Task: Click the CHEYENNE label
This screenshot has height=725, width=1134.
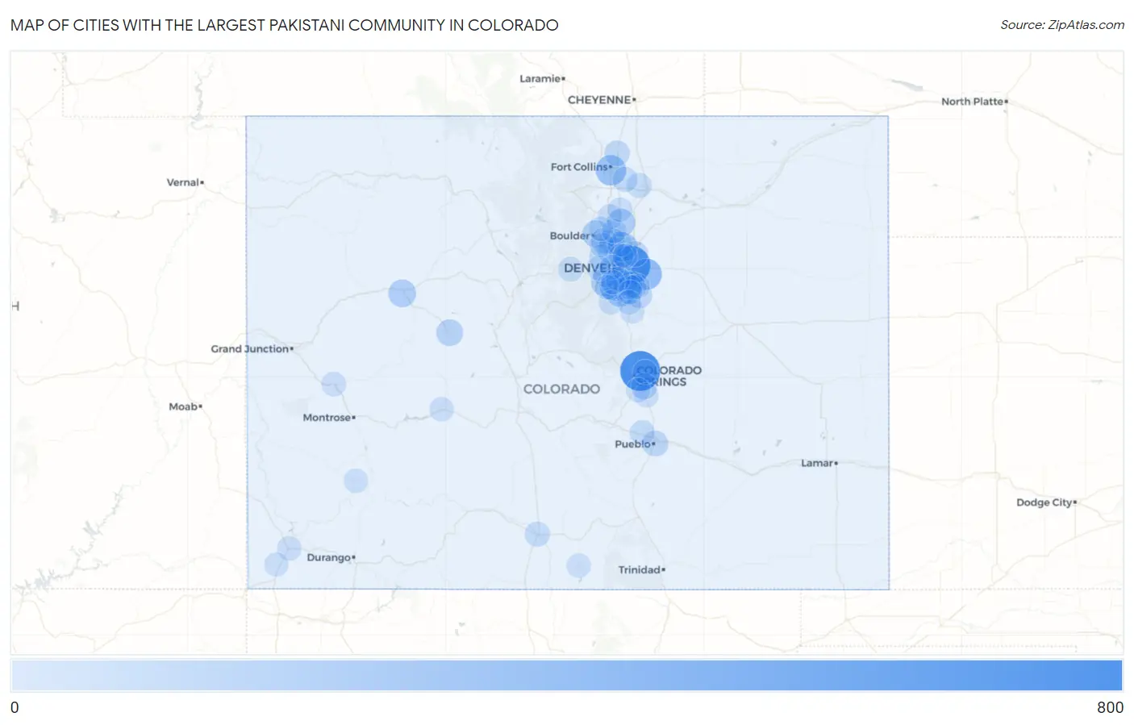Action: click(599, 100)
